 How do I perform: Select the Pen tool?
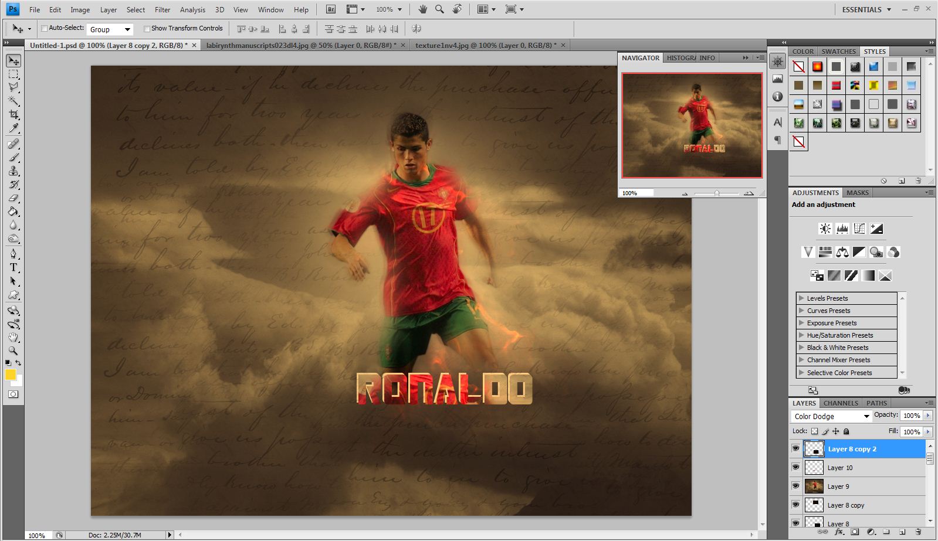(13, 253)
